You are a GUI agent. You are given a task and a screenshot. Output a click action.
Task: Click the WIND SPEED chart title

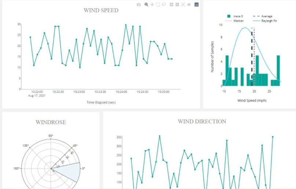coord(101,10)
